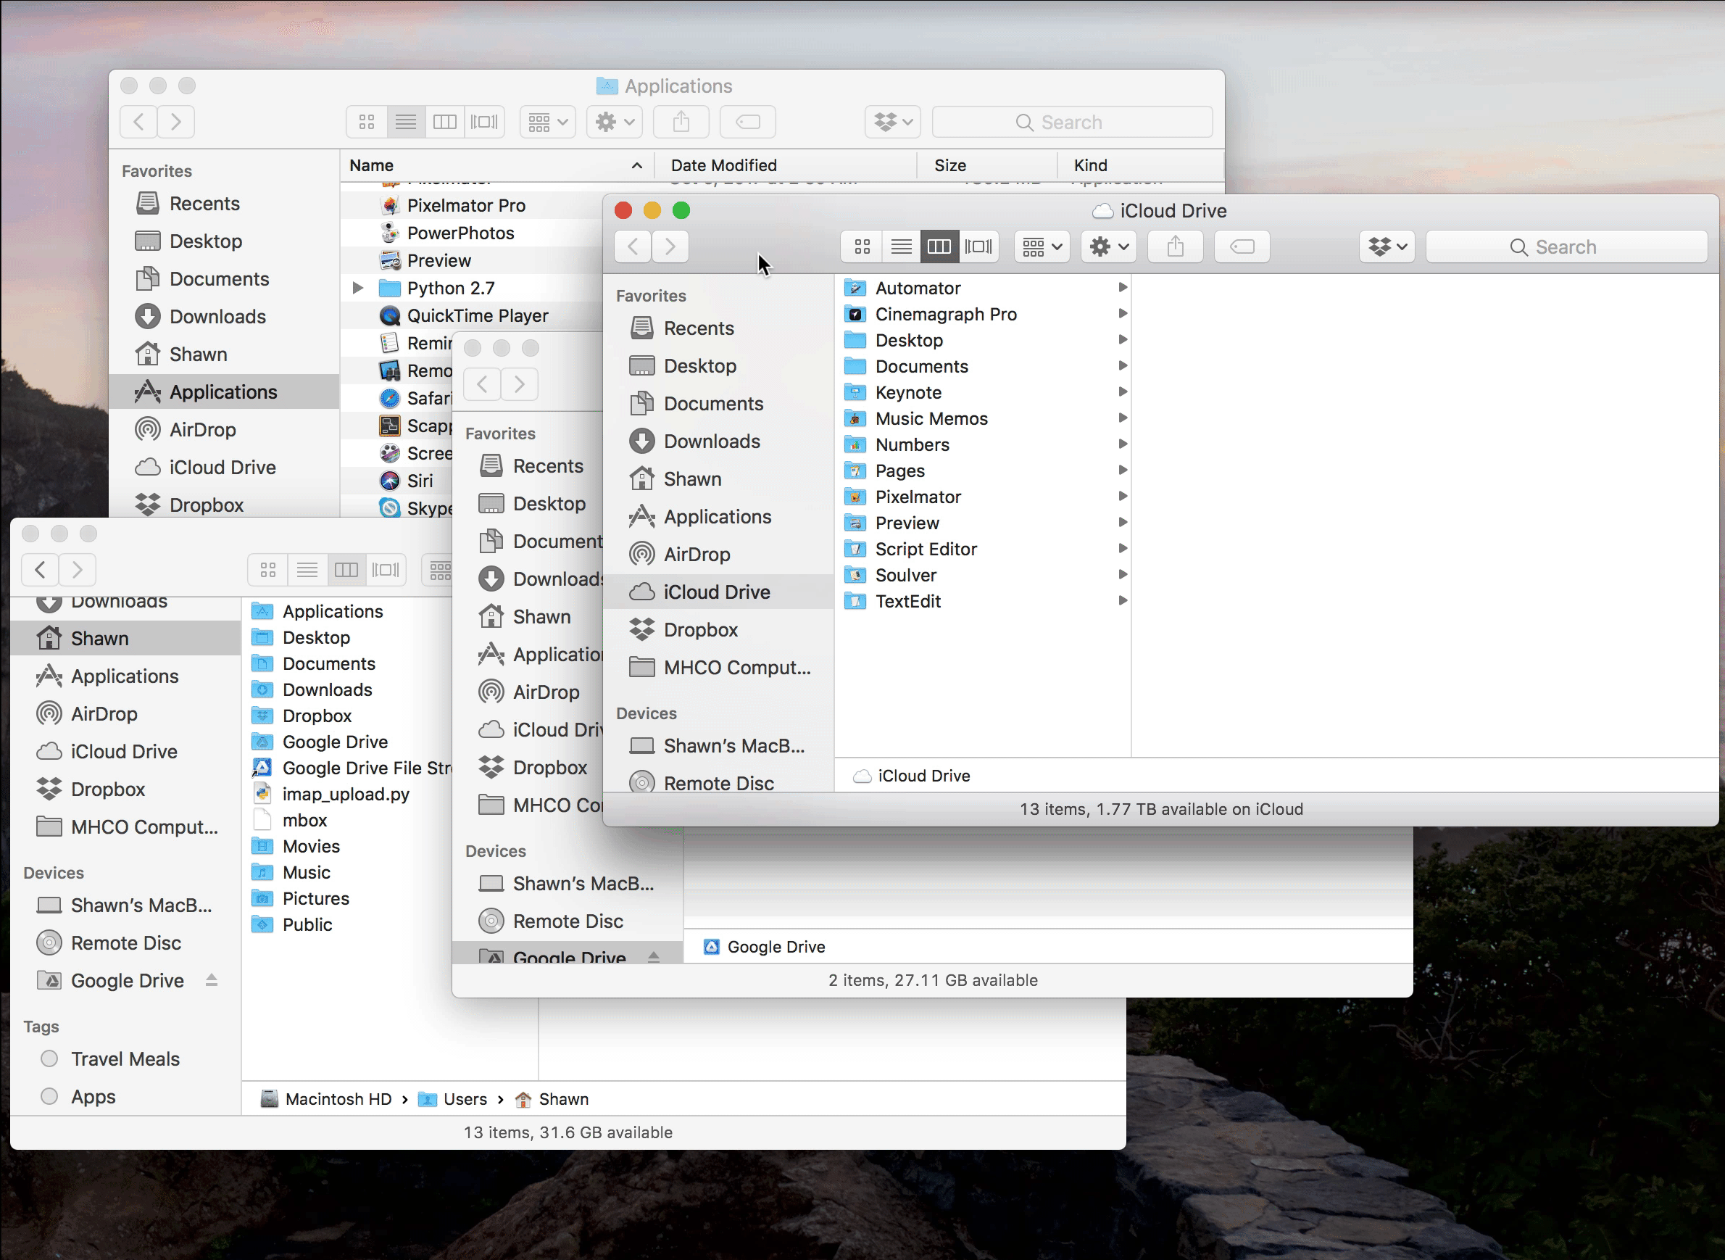The height and width of the screenshot is (1260, 1725).
Task: Switch iCloud Drive window to list view
Action: [901, 246]
